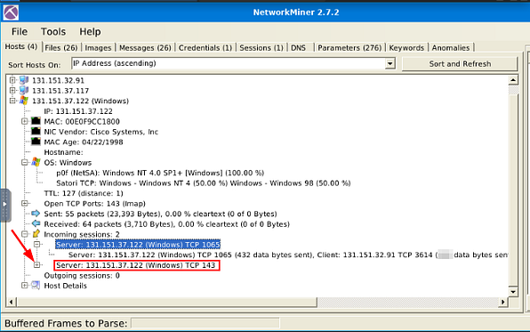Select the Sent: 55 packets row
Screen dimensions: 530x332
[x=160, y=214]
